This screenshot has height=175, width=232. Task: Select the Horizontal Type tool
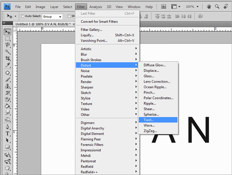click(x=8, y=133)
